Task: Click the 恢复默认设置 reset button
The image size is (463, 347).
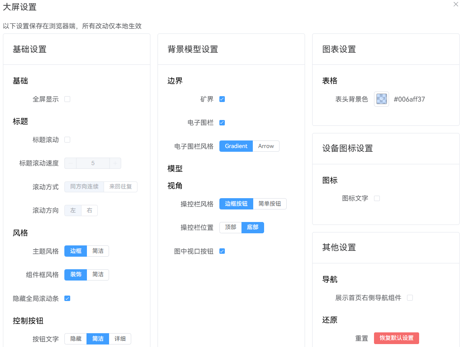Action: point(396,338)
